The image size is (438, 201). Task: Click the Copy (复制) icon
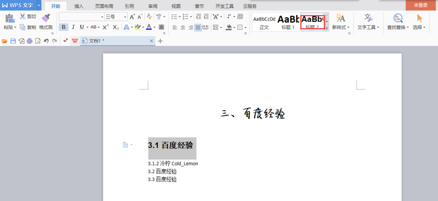(23, 27)
